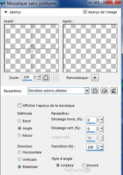Screen dimensions: 123x175
Task: Click the reset to default arrow icon
Action: pos(114,91)
